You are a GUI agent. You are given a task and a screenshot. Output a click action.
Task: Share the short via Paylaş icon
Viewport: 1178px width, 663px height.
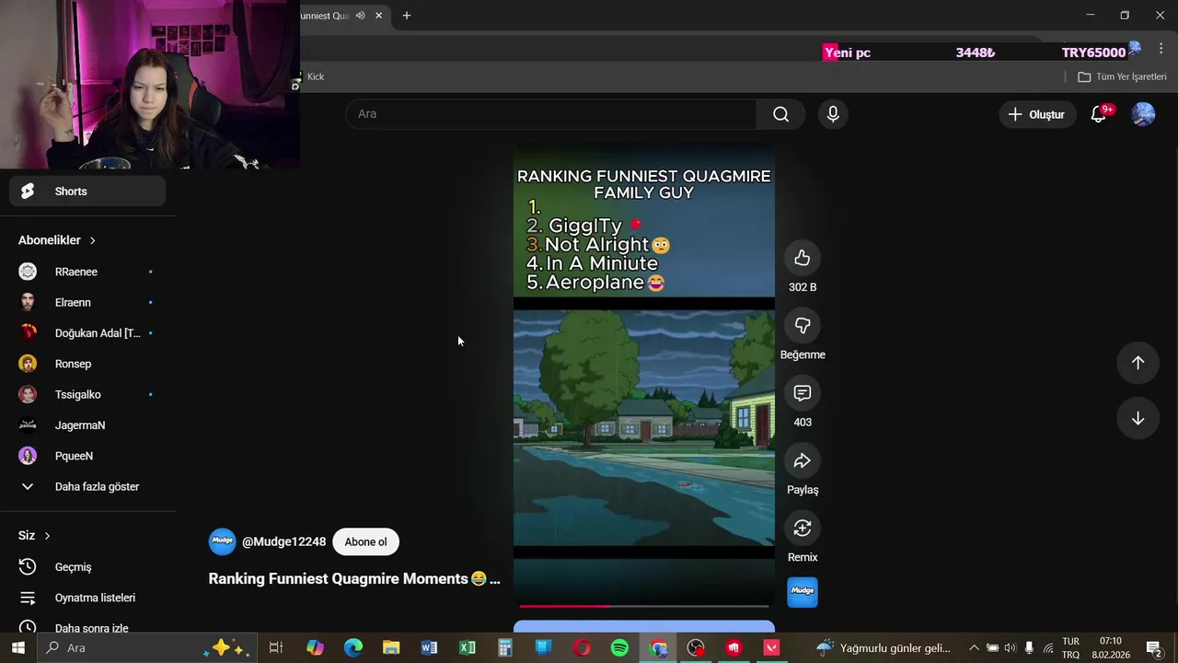pyautogui.click(x=803, y=460)
